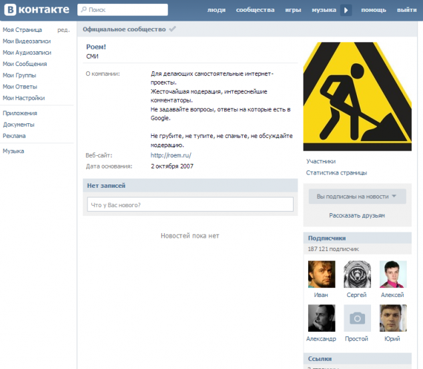
Task: Open Простой's placeholder camera avatar
Action: pos(357,318)
